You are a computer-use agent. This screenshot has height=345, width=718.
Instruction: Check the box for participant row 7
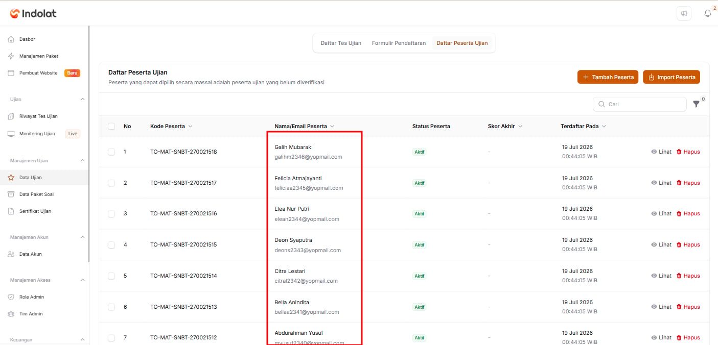pos(111,338)
